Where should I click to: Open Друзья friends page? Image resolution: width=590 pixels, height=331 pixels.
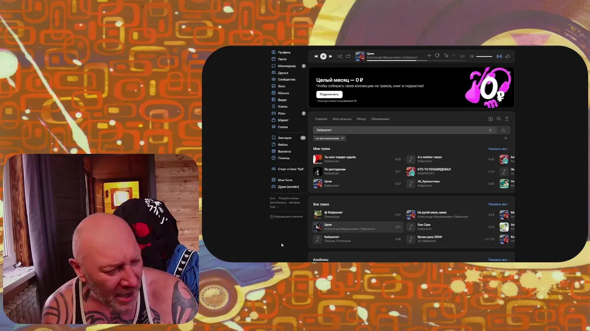[280, 73]
